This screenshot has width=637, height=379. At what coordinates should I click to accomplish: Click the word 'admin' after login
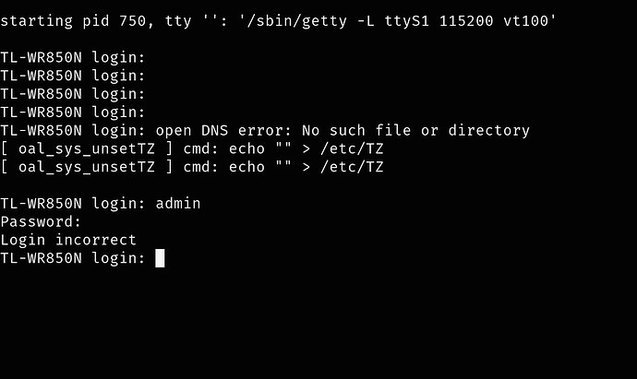pos(178,203)
